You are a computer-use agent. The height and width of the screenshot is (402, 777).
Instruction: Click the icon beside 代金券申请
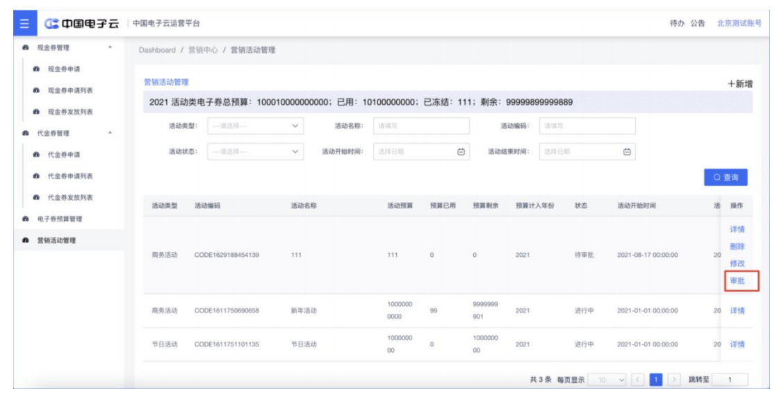click(36, 154)
